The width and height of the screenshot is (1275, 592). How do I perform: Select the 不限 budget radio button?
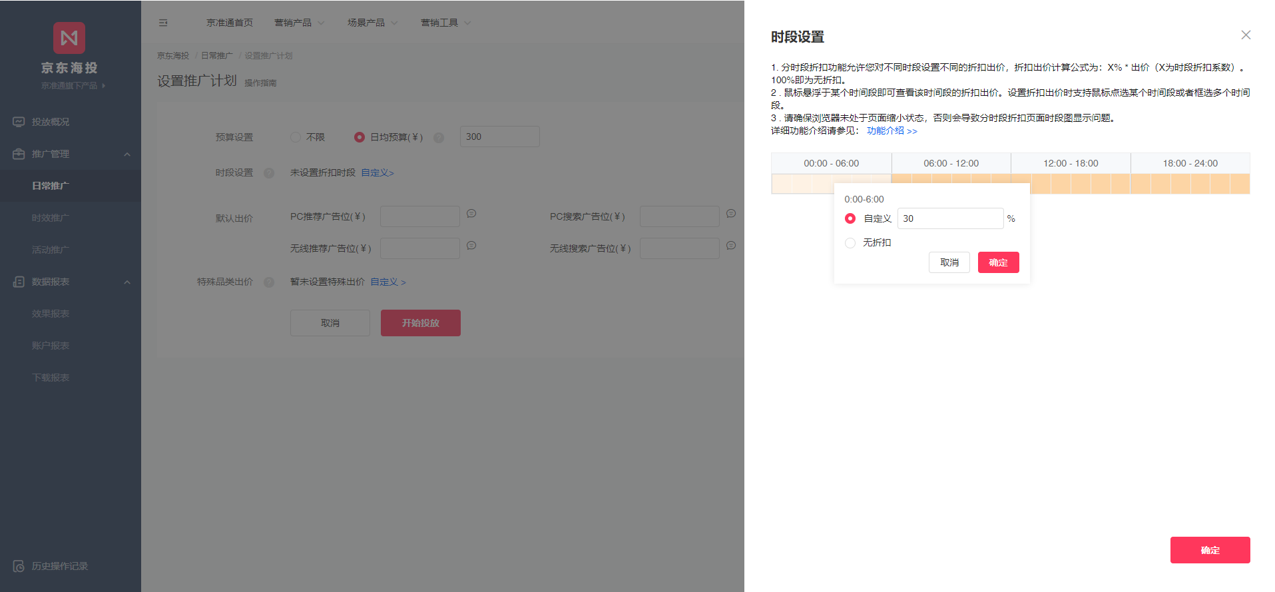296,137
